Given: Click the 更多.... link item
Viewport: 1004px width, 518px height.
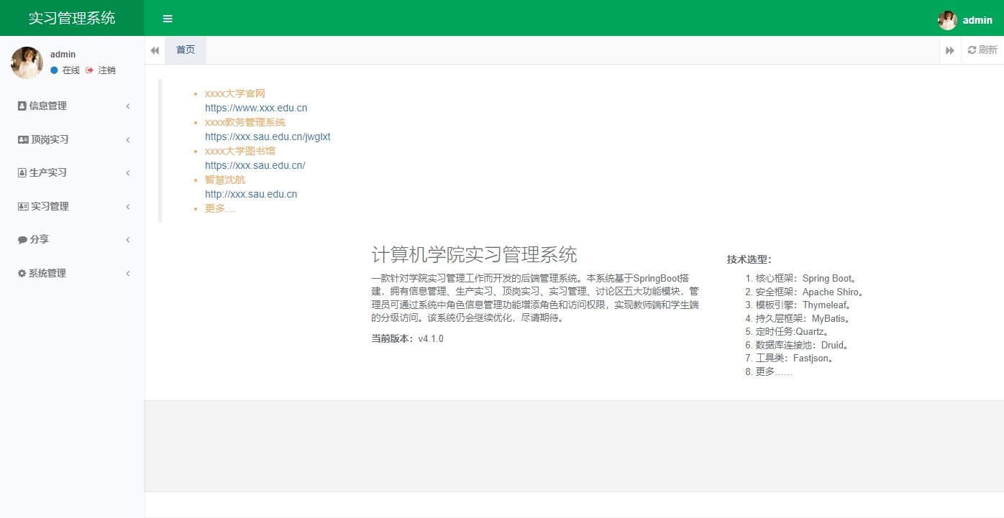Looking at the screenshot, I should coord(220,208).
